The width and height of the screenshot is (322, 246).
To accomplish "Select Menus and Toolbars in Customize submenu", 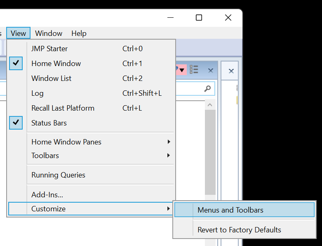I will coord(230,210).
